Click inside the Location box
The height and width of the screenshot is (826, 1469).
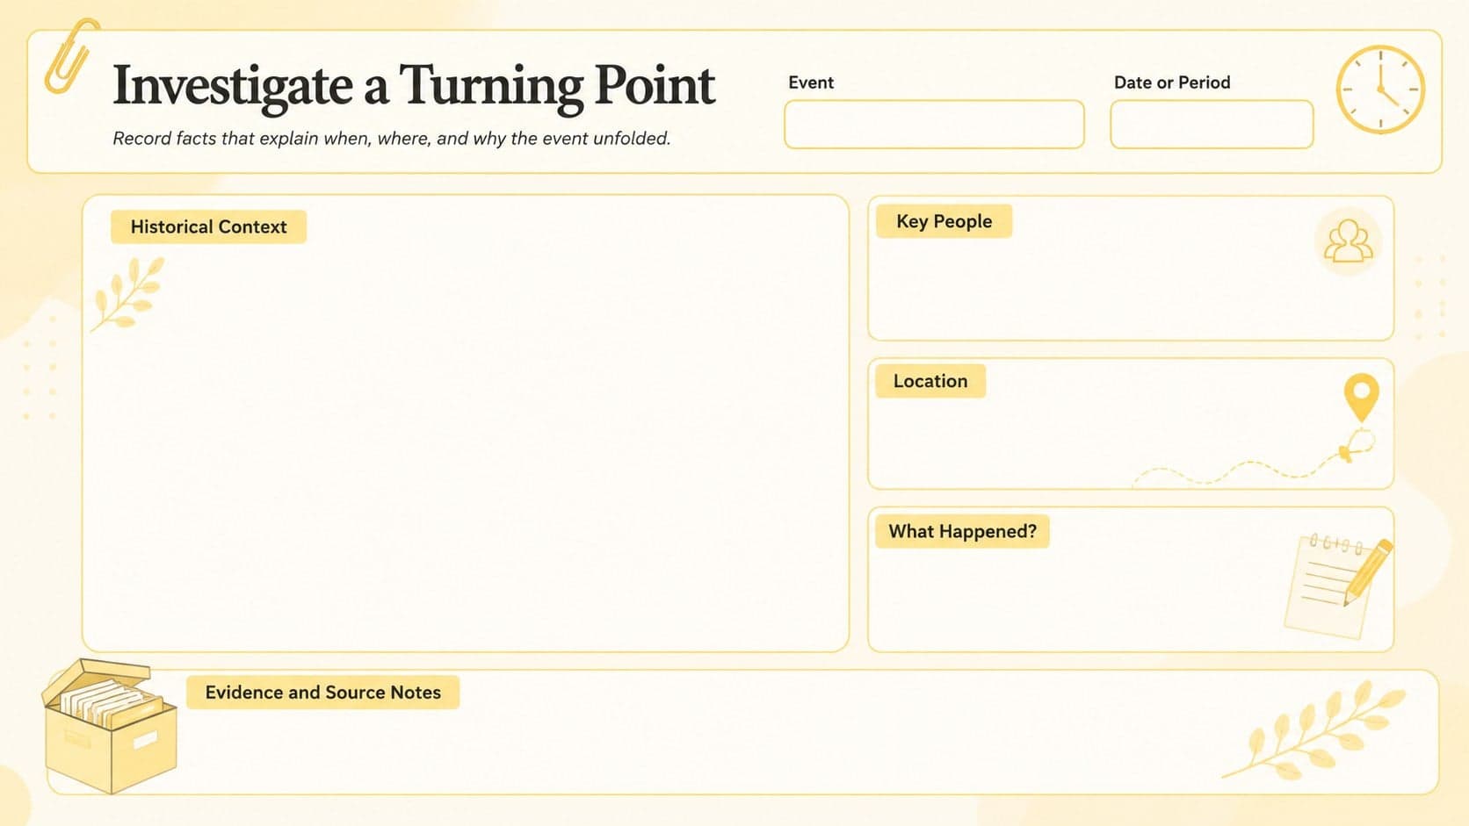[x=1131, y=424]
